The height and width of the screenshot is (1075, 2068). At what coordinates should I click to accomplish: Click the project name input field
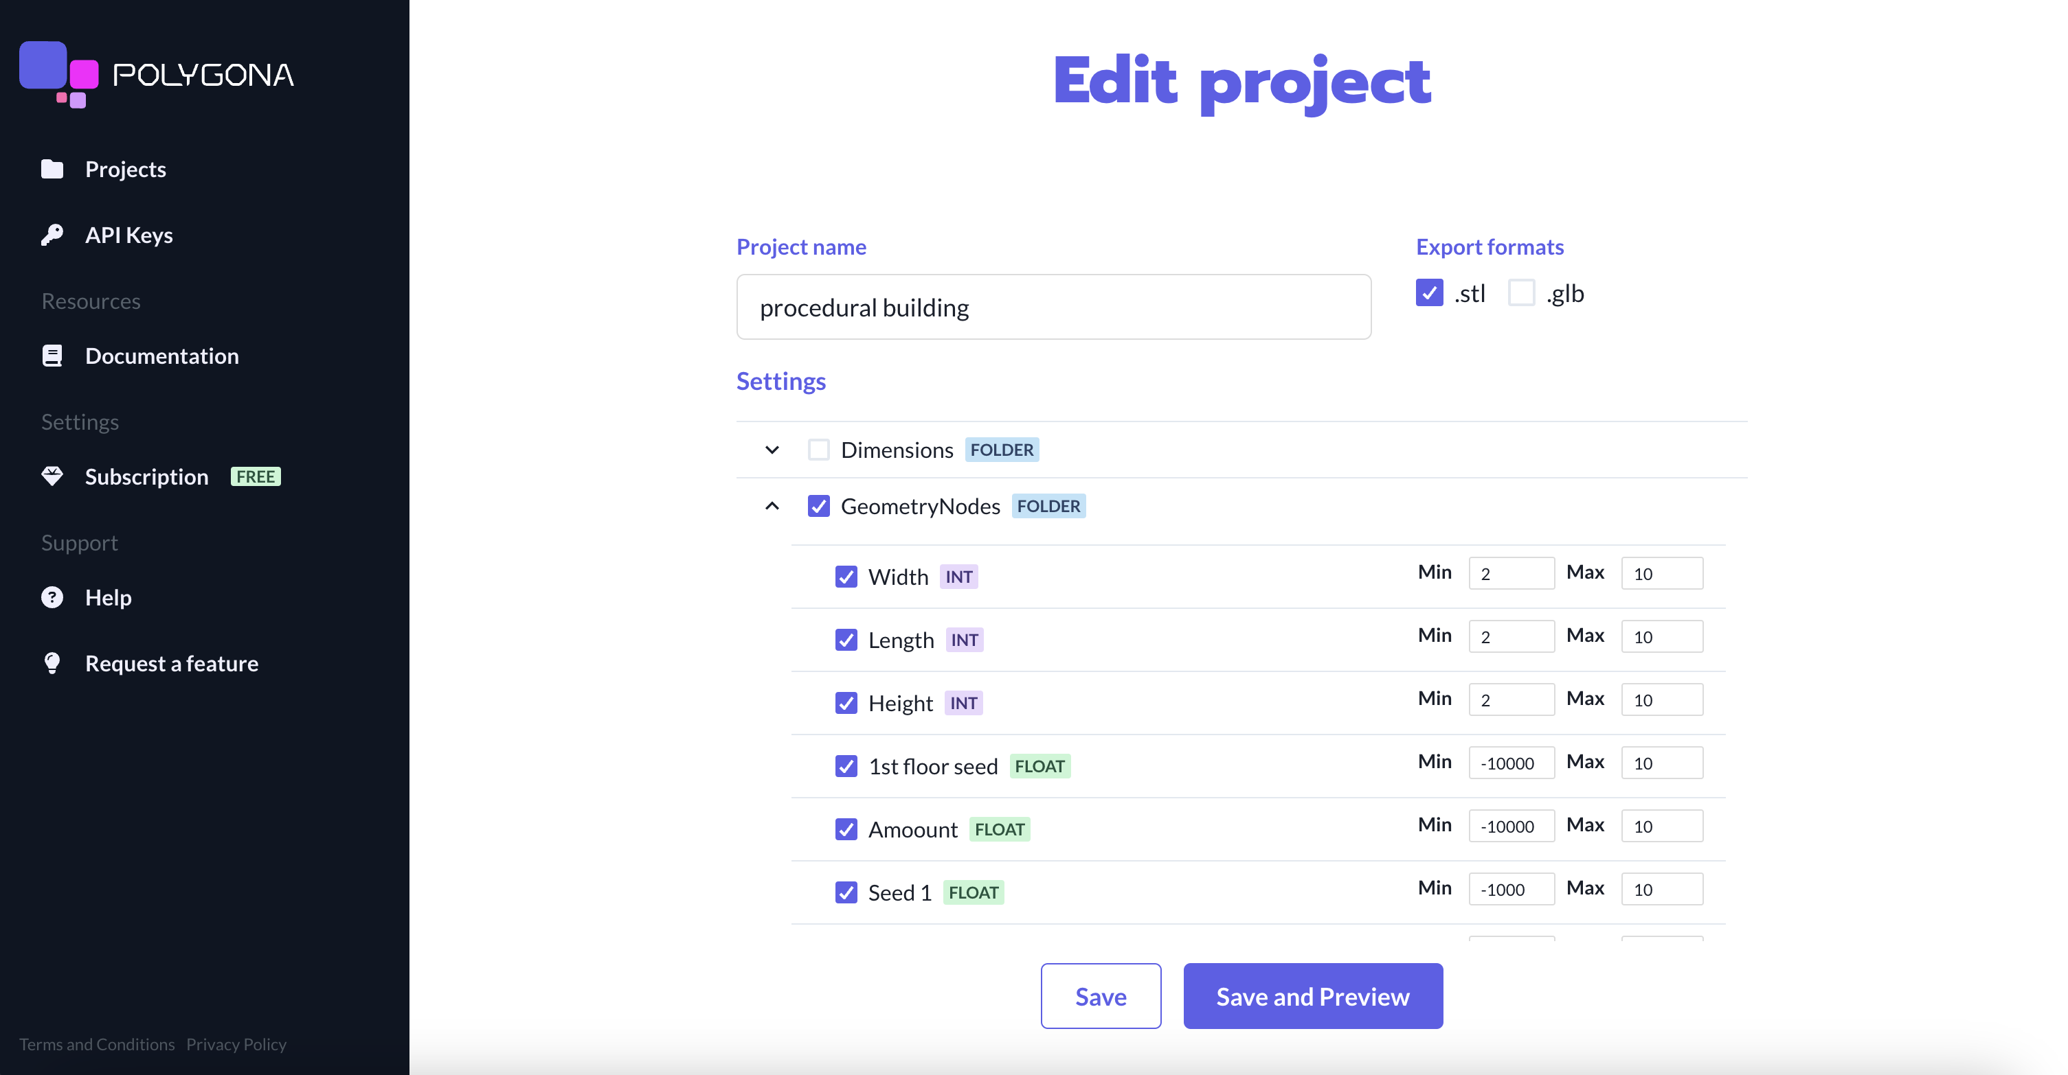(x=1053, y=306)
